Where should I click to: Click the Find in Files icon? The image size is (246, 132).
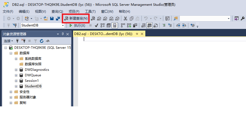(x=176, y=18)
